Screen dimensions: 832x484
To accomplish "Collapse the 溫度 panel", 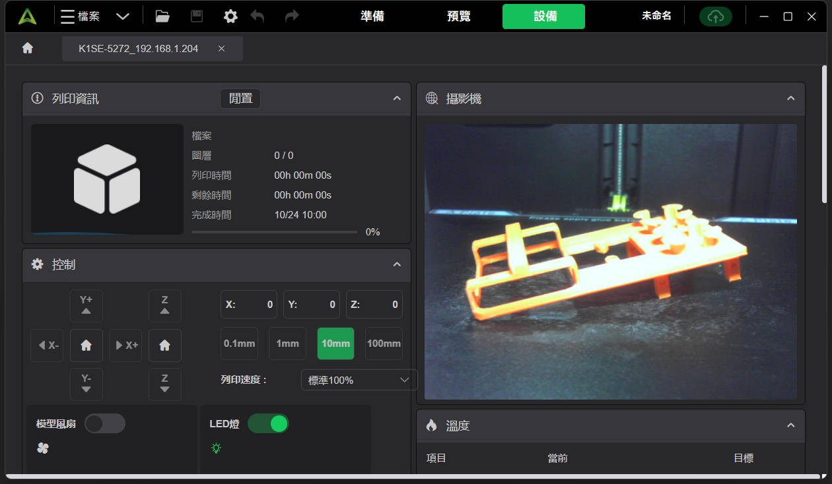I will [790, 425].
